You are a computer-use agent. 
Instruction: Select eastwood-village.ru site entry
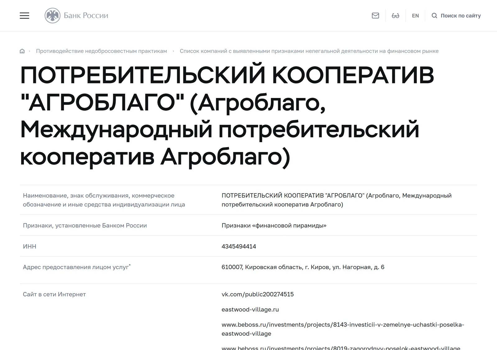pyautogui.click(x=250, y=310)
